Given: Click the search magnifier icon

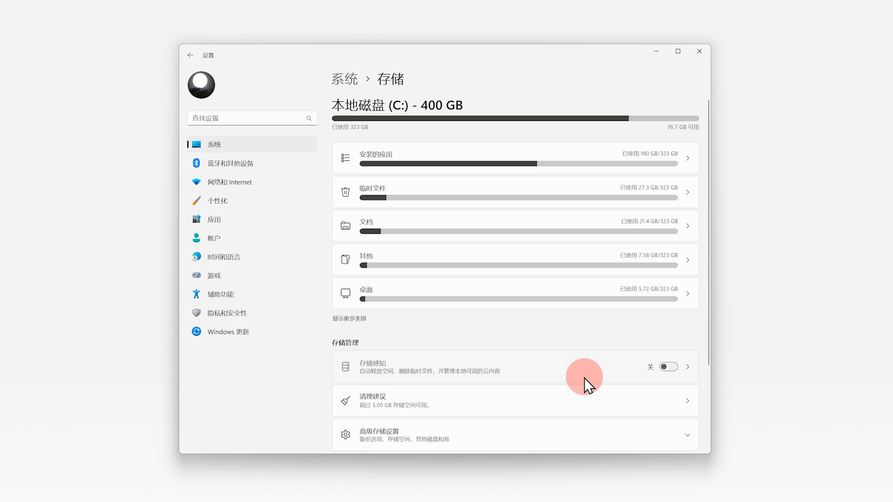Looking at the screenshot, I should 309,119.
